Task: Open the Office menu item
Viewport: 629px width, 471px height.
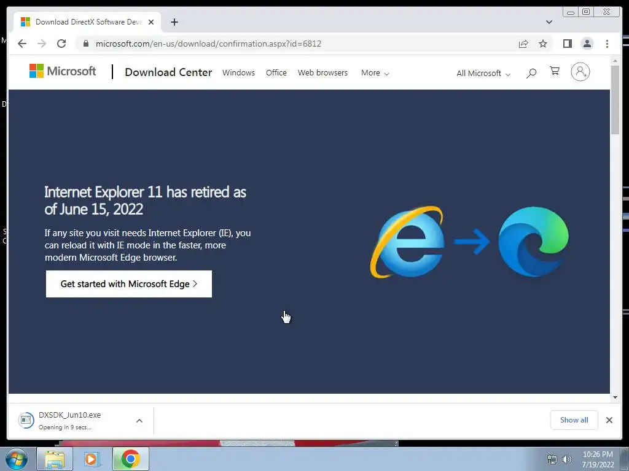Action: pos(276,72)
